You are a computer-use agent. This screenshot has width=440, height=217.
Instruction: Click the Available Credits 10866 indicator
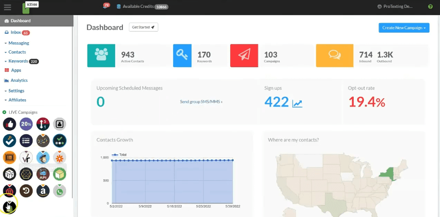point(143,6)
